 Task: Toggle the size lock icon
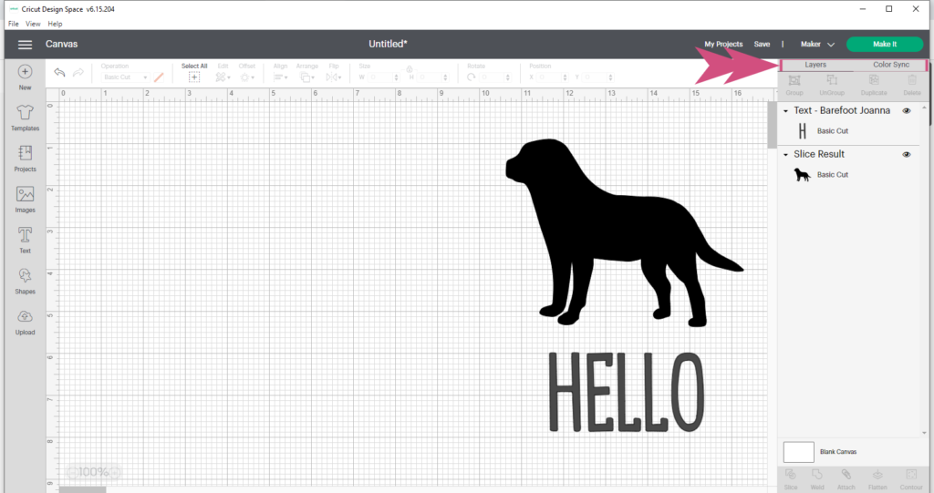click(410, 69)
